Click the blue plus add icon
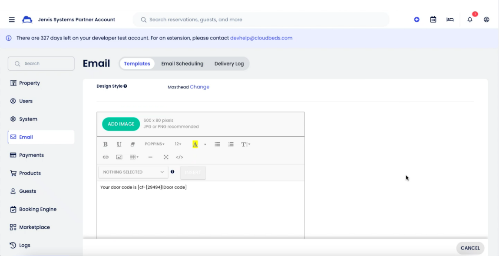 coord(416,20)
